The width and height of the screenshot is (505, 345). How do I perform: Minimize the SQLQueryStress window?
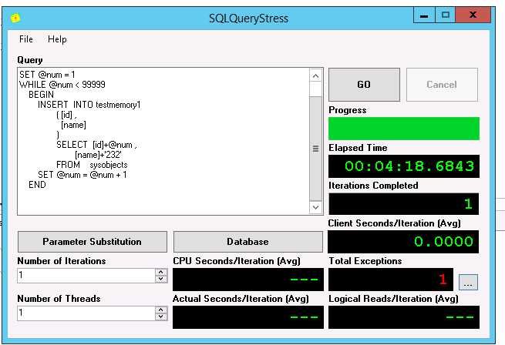(x=424, y=15)
